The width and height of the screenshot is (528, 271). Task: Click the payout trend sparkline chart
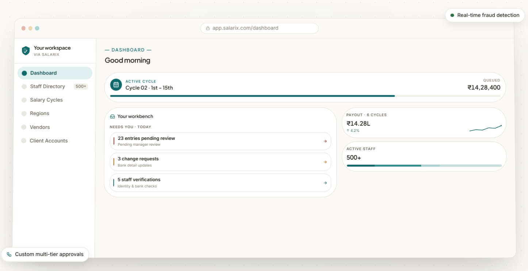[486, 128]
